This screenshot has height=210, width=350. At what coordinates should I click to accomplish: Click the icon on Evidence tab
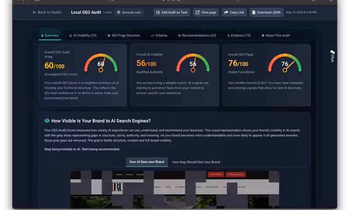(228, 35)
